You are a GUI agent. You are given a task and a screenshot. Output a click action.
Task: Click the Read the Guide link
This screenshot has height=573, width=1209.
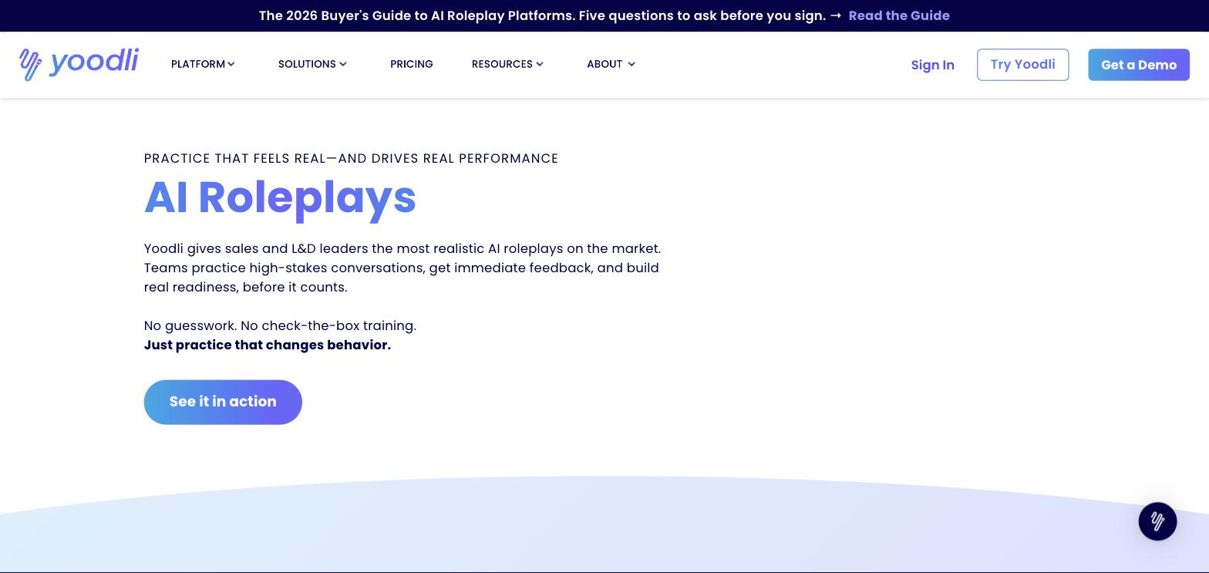[899, 15]
